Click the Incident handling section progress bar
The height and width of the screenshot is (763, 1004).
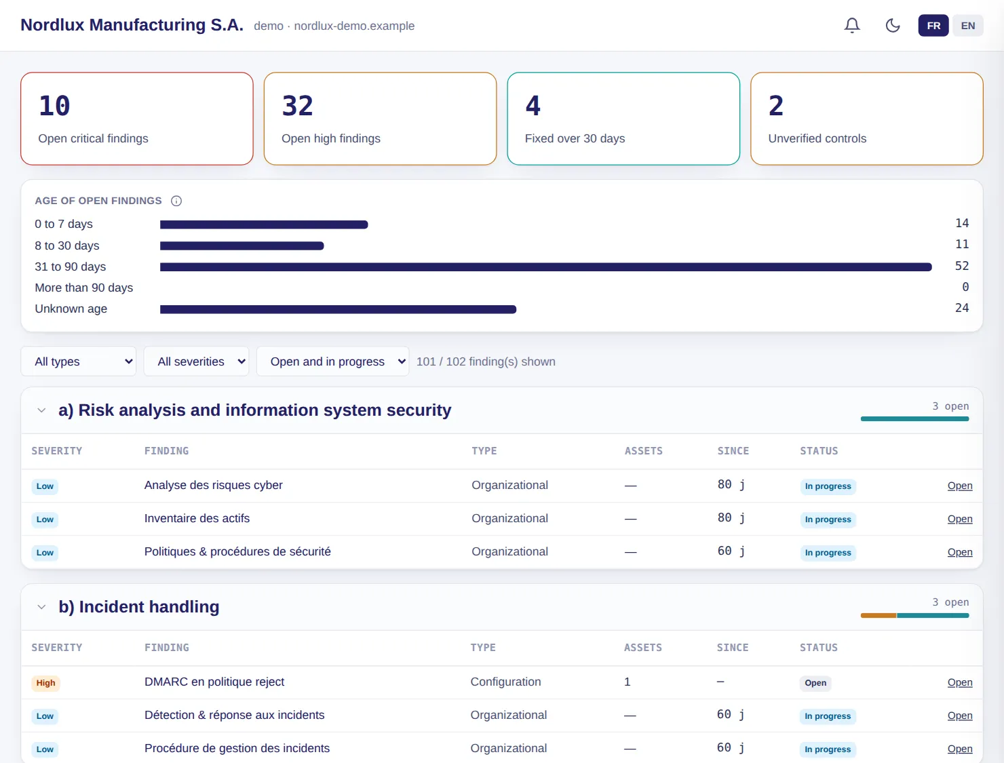point(914,615)
